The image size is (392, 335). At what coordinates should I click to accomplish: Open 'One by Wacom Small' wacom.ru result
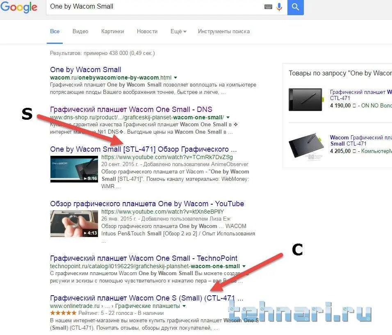[x=86, y=69]
